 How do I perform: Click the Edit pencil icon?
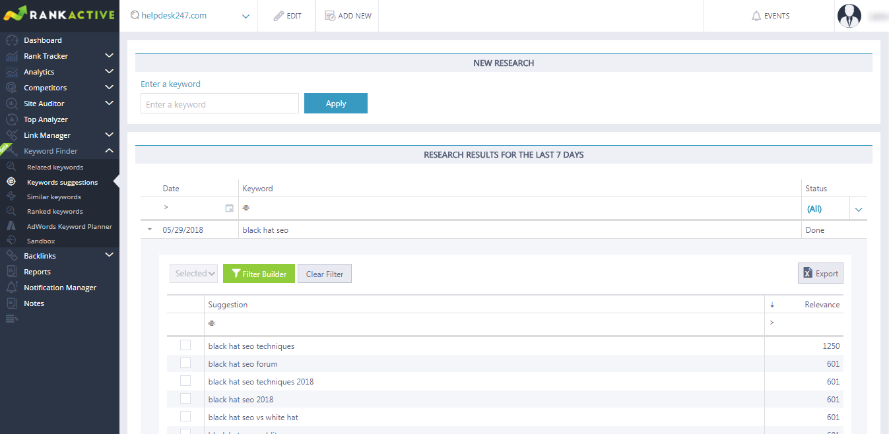[279, 16]
